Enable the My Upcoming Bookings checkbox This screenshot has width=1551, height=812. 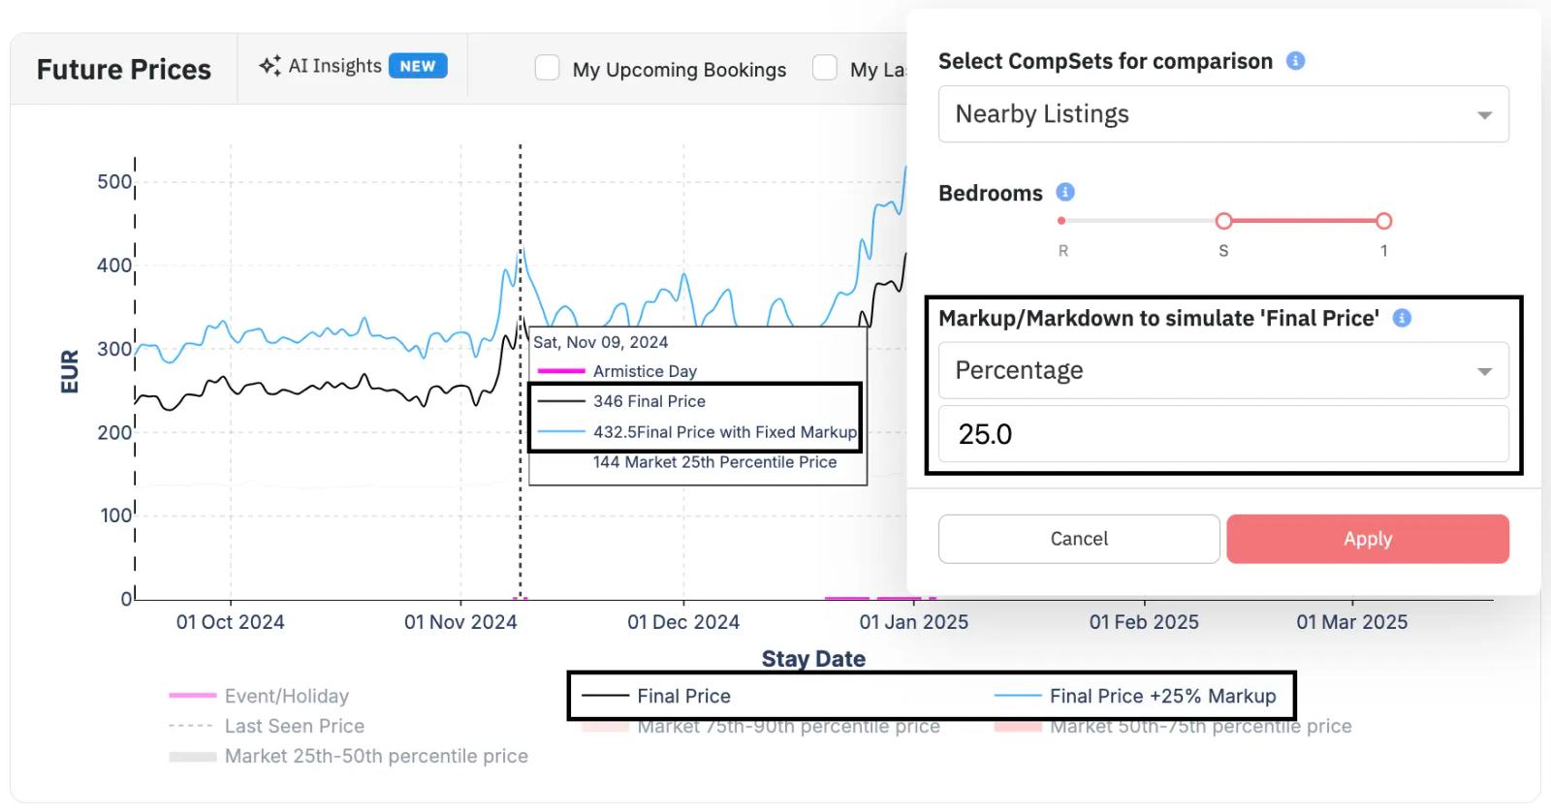tap(547, 68)
